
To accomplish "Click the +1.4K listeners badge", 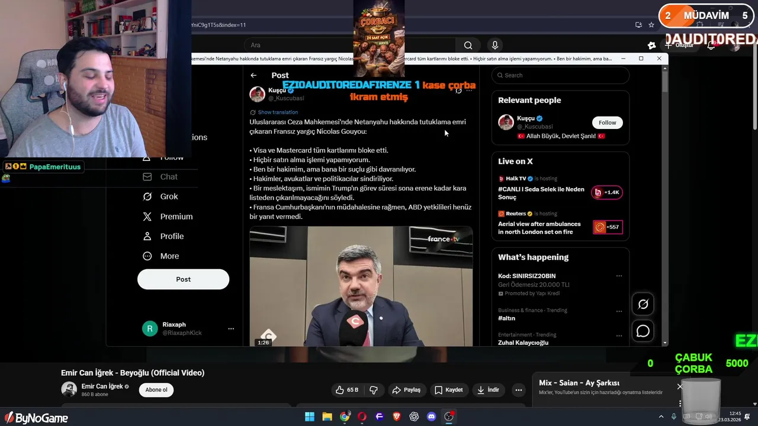I will click(x=607, y=192).
